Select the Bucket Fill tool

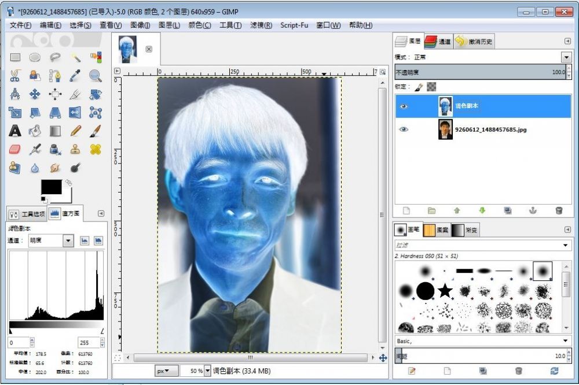tap(35, 131)
